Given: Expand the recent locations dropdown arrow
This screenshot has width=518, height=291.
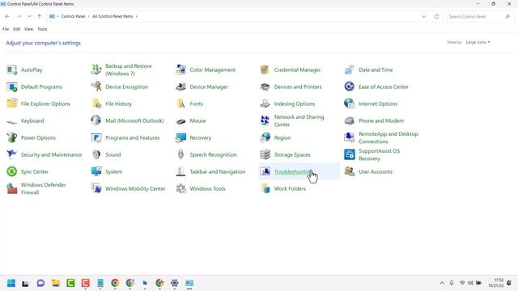Looking at the screenshot, I should [29, 16].
